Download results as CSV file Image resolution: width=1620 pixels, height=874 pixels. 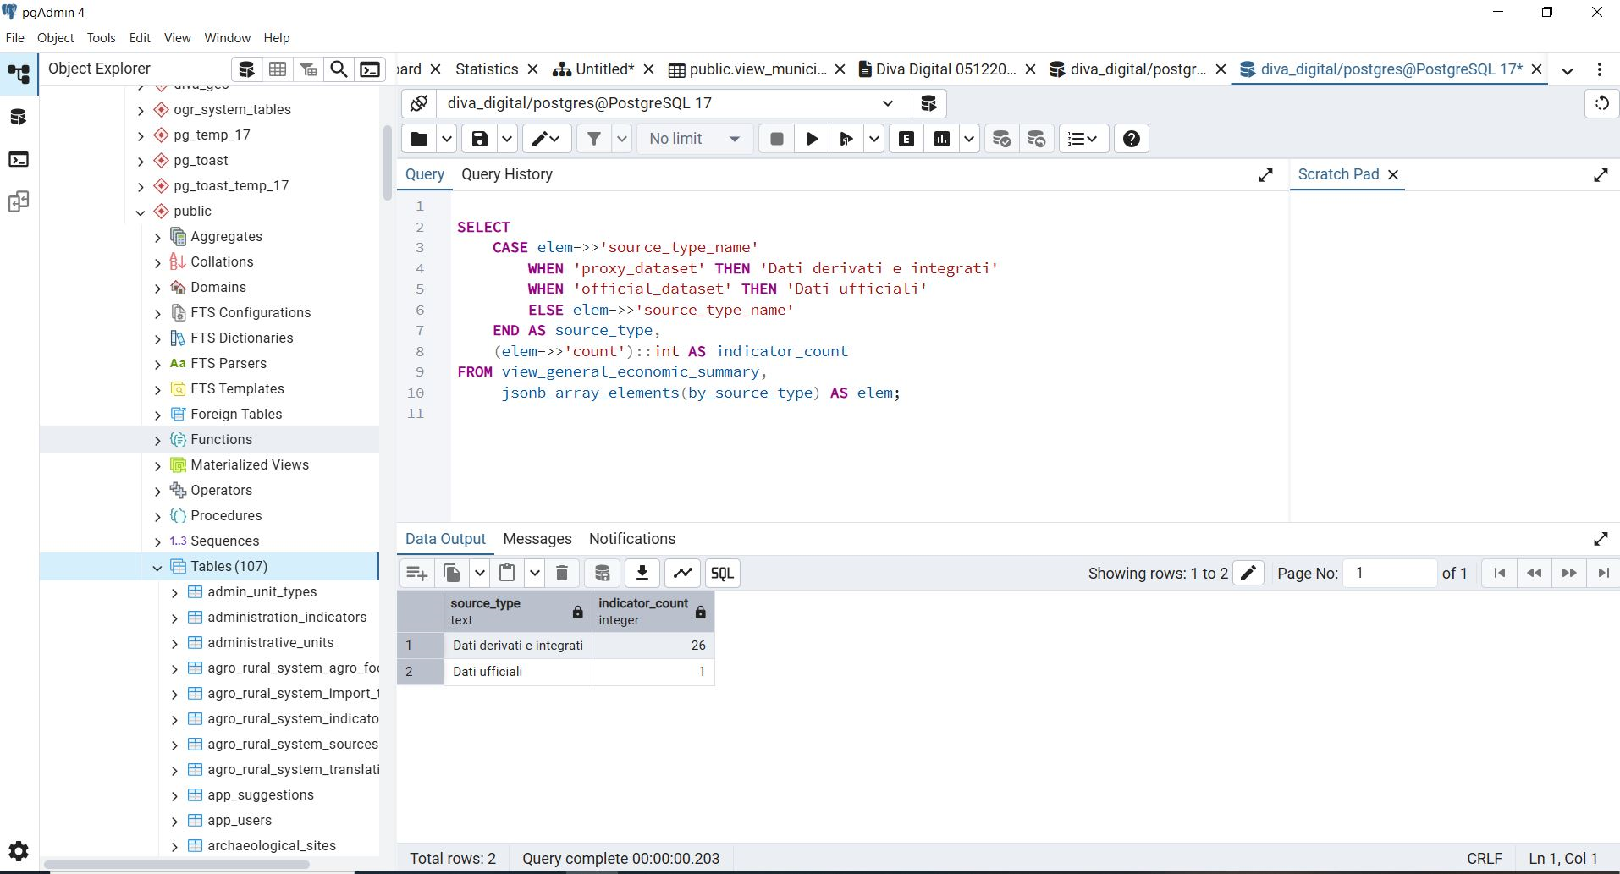click(x=642, y=573)
